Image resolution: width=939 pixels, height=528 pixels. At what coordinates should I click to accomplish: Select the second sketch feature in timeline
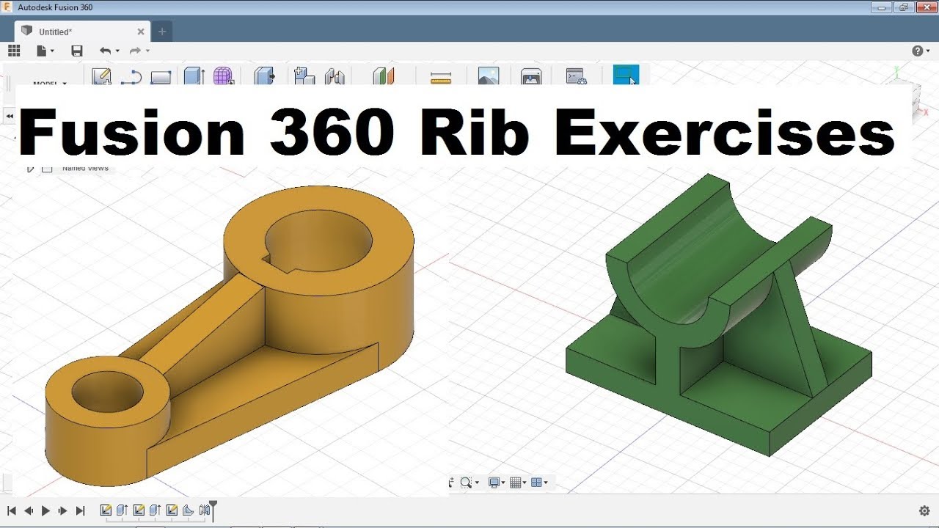(x=139, y=510)
